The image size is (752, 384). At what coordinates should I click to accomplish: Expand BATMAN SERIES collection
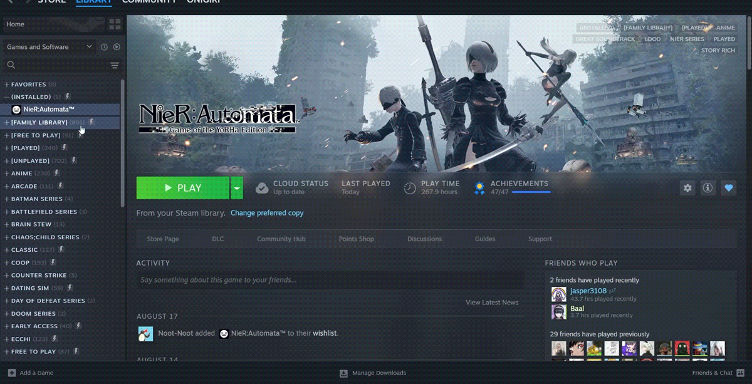coord(6,199)
